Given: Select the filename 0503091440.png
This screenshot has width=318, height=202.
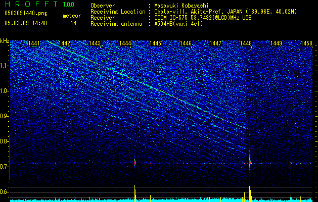Looking at the screenshot, I should [26, 13].
